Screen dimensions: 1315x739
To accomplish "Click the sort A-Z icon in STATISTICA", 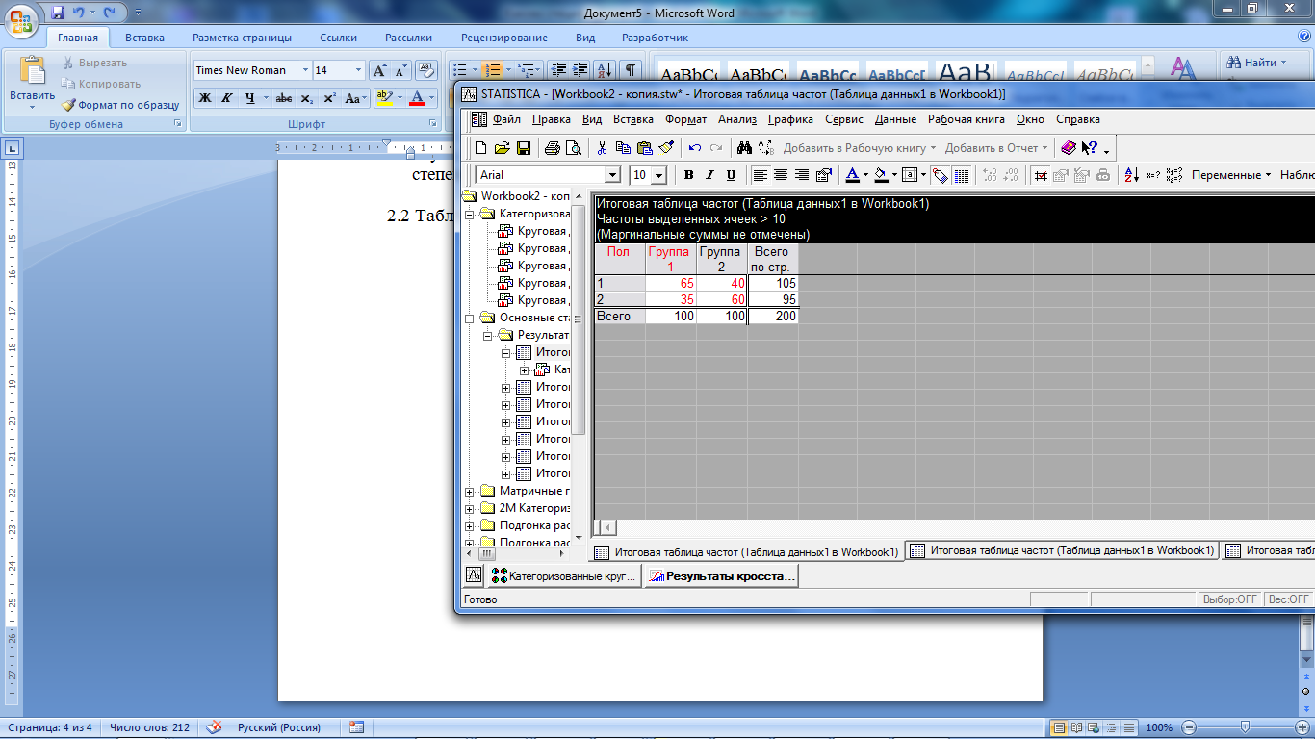I will [x=1131, y=175].
